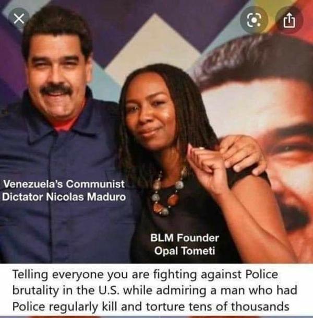Click the "Opal Tometi" caption text

tap(184, 251)
